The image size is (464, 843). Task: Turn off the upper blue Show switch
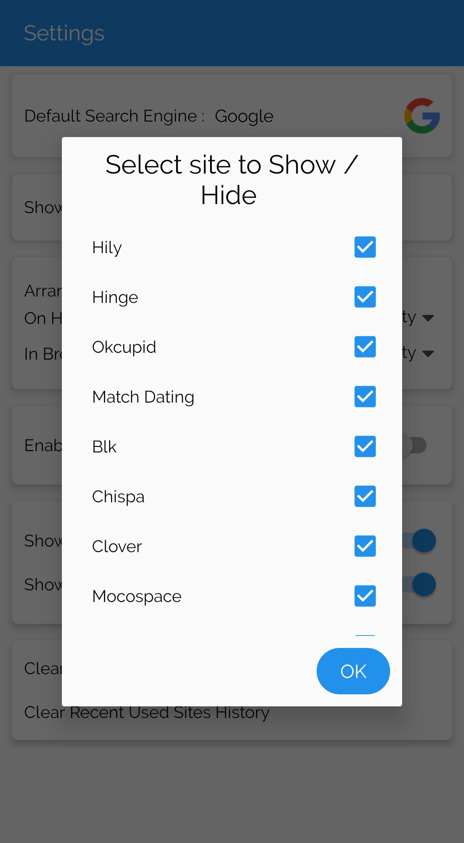423,541
